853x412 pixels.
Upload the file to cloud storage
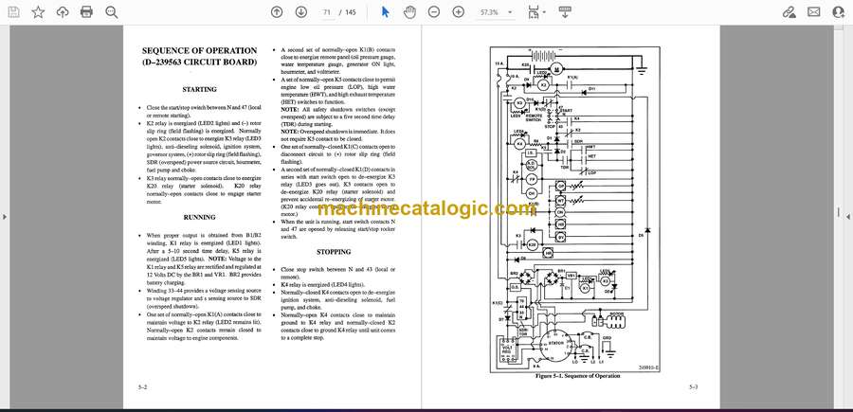click(x=63, y=12)
